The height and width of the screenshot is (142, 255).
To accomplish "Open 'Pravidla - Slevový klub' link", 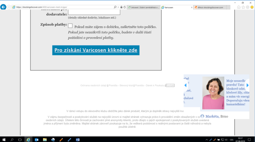I will [121, 85].
